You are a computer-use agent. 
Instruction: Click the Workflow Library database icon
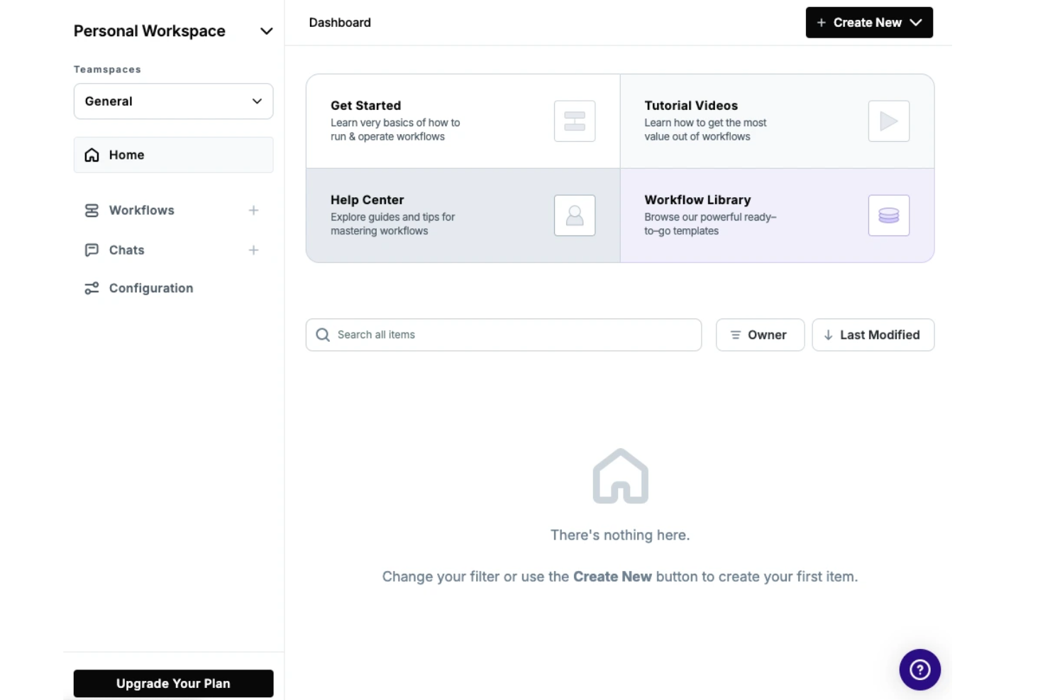click(888, 216)
